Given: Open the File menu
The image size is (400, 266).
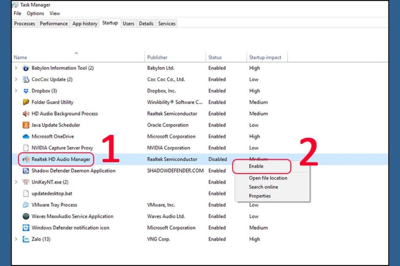Looking at the screenshot, I should click(17, 13).
